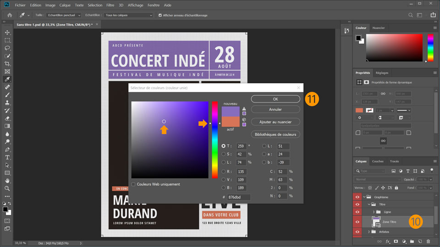
Task: Click the hex color field 876dbd
Action: [238, 197]
